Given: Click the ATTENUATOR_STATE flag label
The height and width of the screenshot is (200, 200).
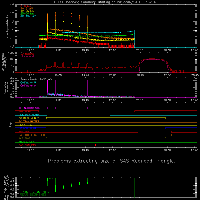Looking at the screenshot, I should 30,108.
